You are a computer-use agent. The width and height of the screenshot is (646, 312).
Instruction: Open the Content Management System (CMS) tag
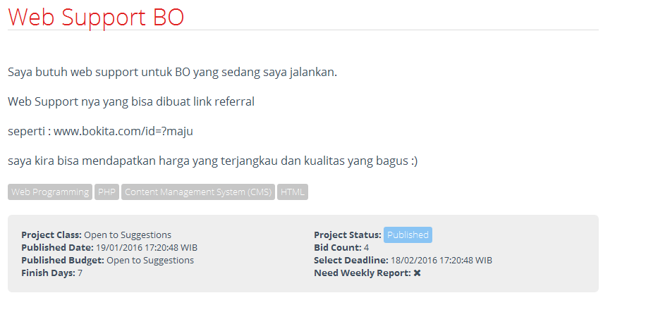198,192
